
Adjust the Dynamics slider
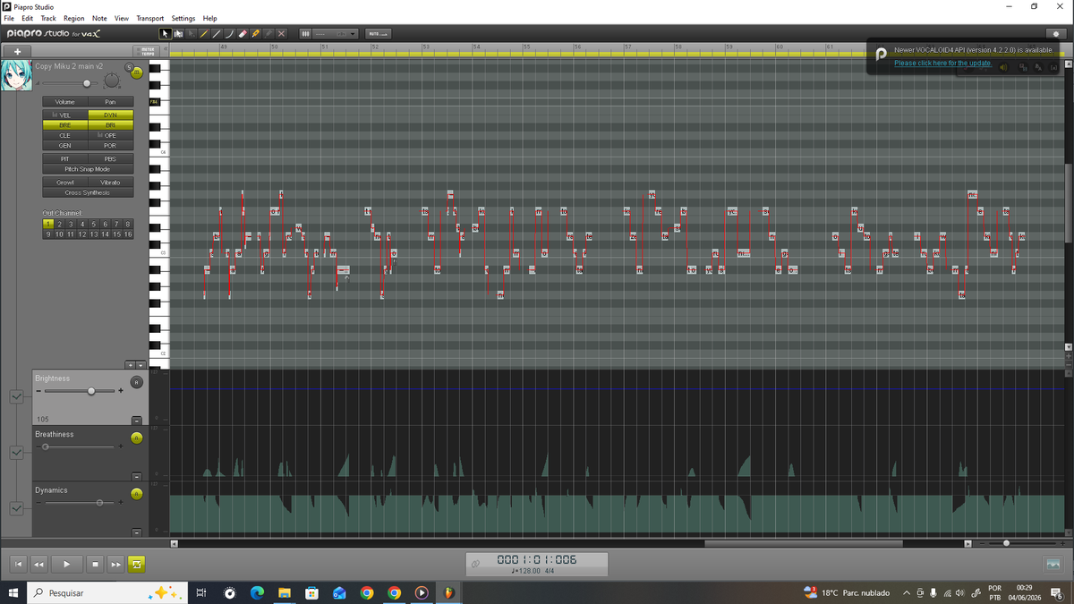[99, 502]
